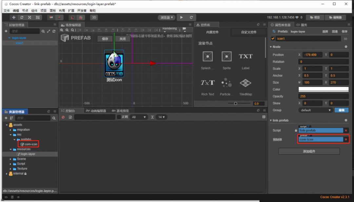This screenshot has width=354, height=202.
Task: Toggle the icon1 node active checkbox
Action: [x=273, y=39]
